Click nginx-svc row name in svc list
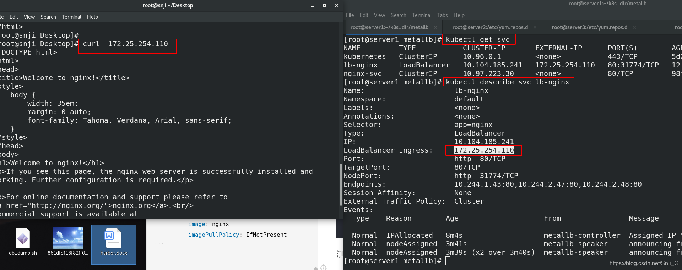Screen dimensions: 682x270 [x=363, y=73]
